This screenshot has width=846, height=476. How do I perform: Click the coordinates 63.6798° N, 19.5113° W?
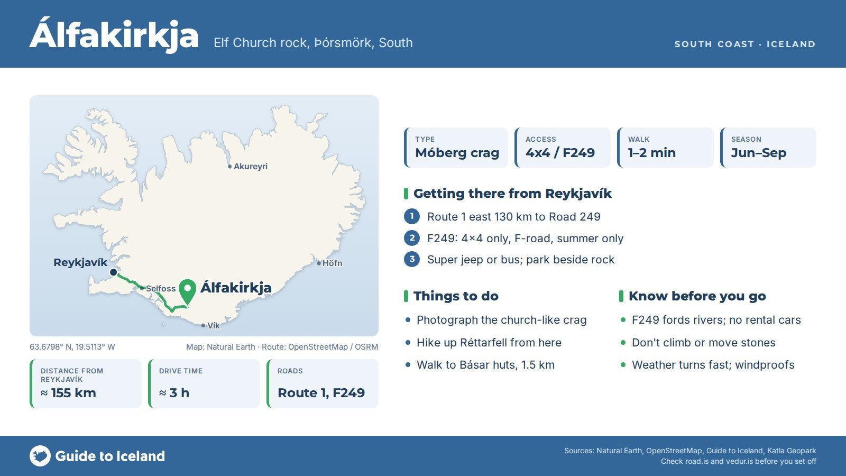click(x=72, y=347)
